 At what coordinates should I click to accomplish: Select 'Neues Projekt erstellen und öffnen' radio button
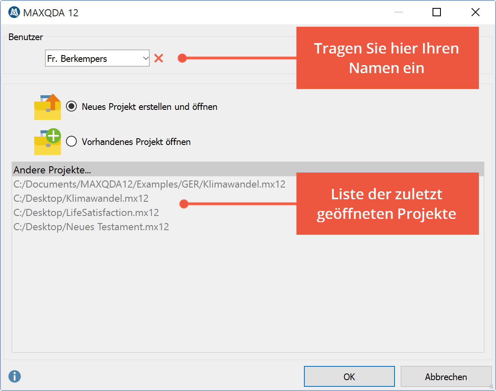pos(71,107)
